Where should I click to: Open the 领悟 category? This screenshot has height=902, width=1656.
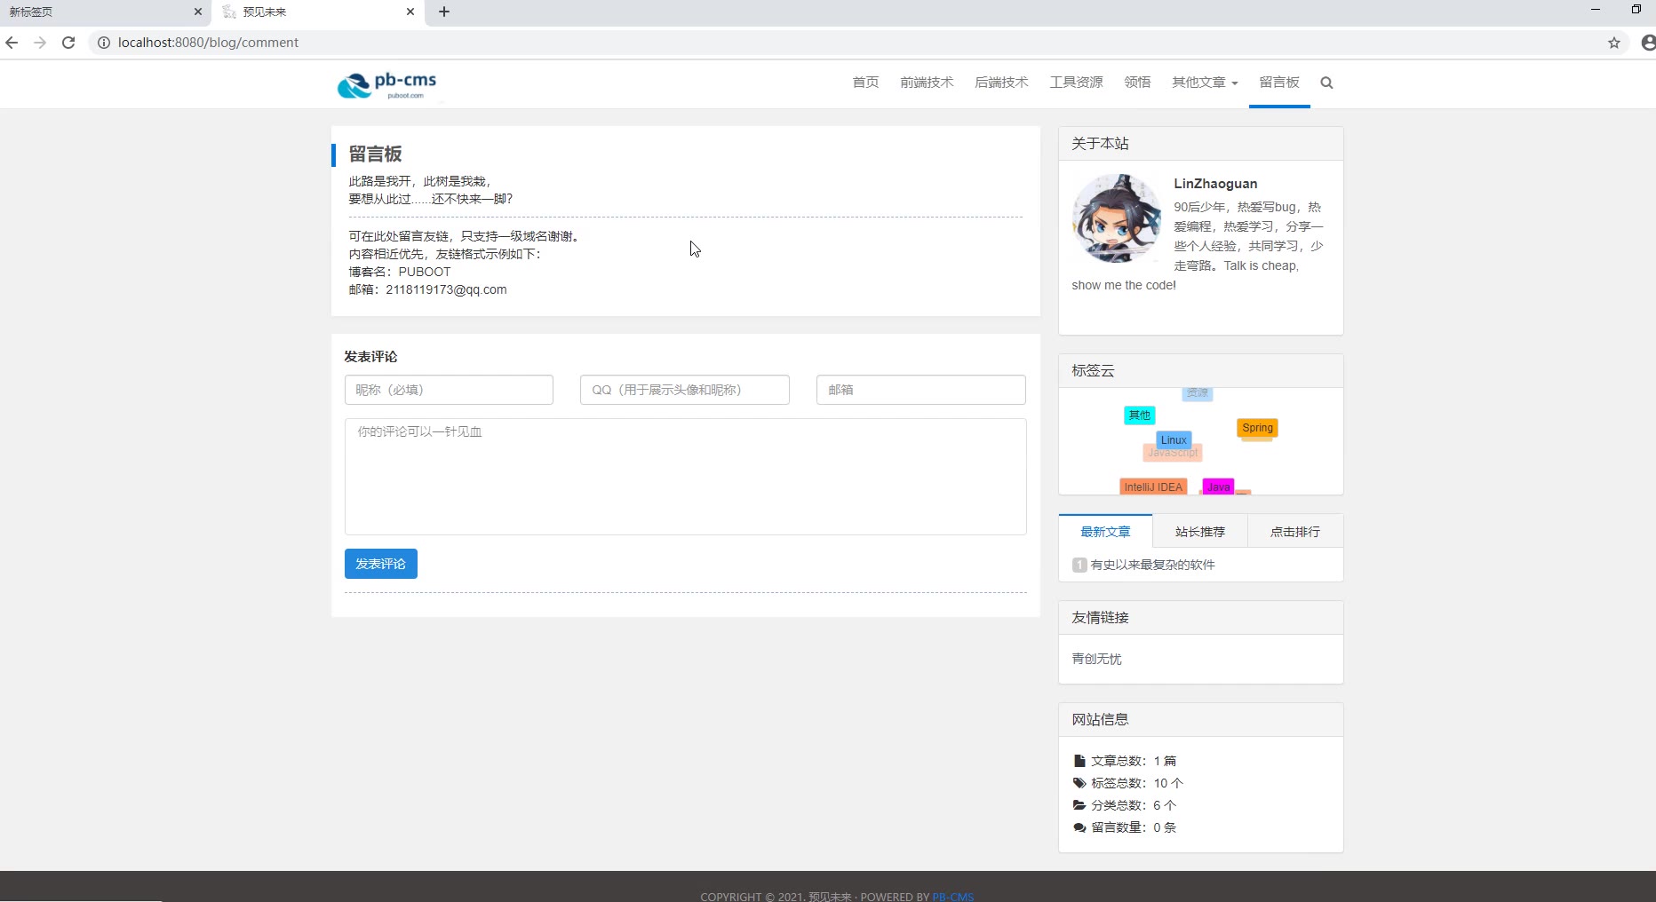(1137, 83)
